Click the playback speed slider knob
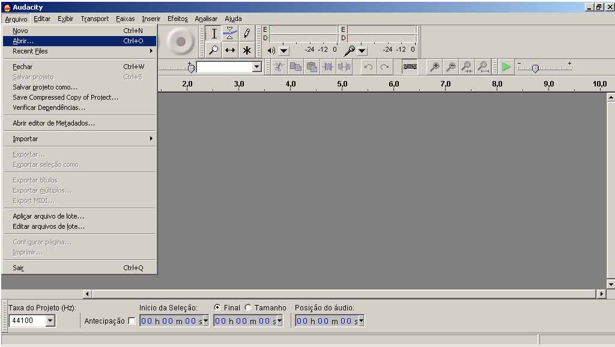Image resolution: width=615 pixels, height=347 pixels. (535, 68)
